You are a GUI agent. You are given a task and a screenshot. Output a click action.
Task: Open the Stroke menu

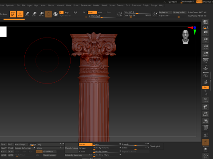[x=112, y=5]
